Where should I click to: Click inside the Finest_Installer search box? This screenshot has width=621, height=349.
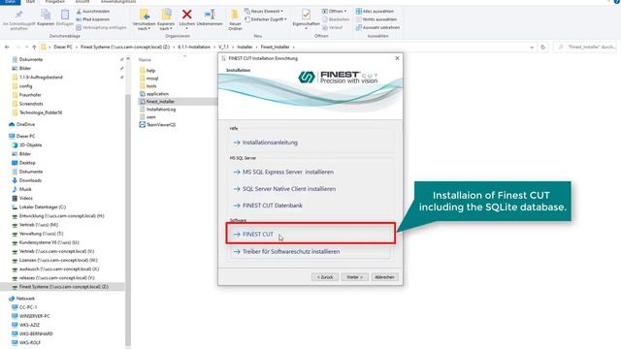click(x=586, y=48)
